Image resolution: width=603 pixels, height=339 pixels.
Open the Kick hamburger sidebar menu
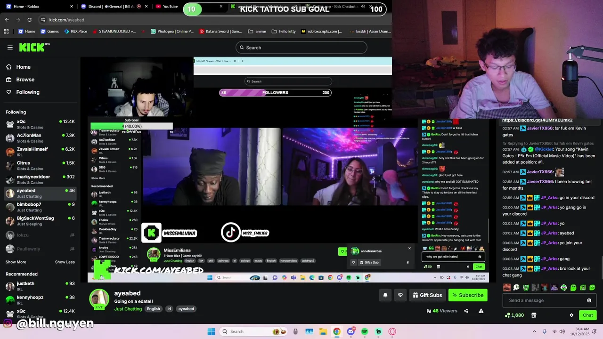[x=10, y=48]
